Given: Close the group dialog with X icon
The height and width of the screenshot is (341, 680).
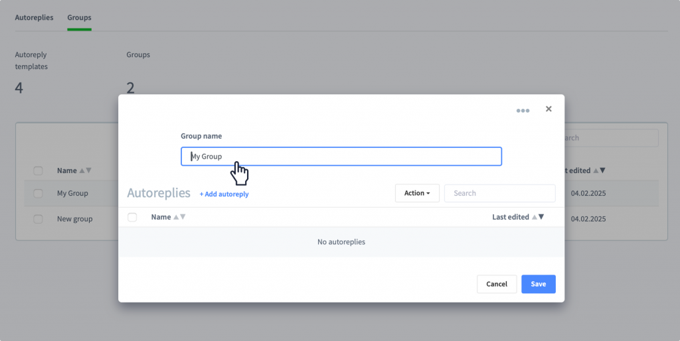Looking at the screenshot, I should [x=549, y=109].
